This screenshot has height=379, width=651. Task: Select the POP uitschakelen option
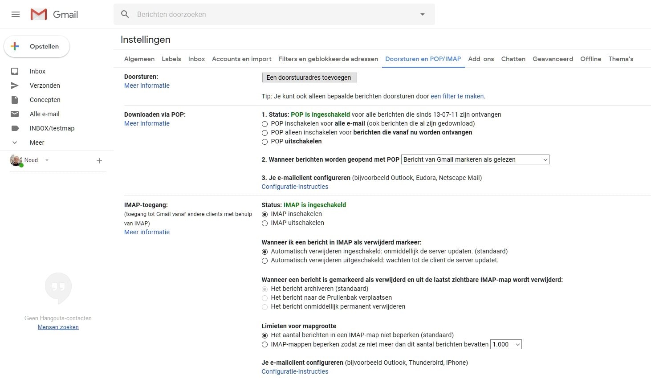pyautogui.click(x=265, y=142)
